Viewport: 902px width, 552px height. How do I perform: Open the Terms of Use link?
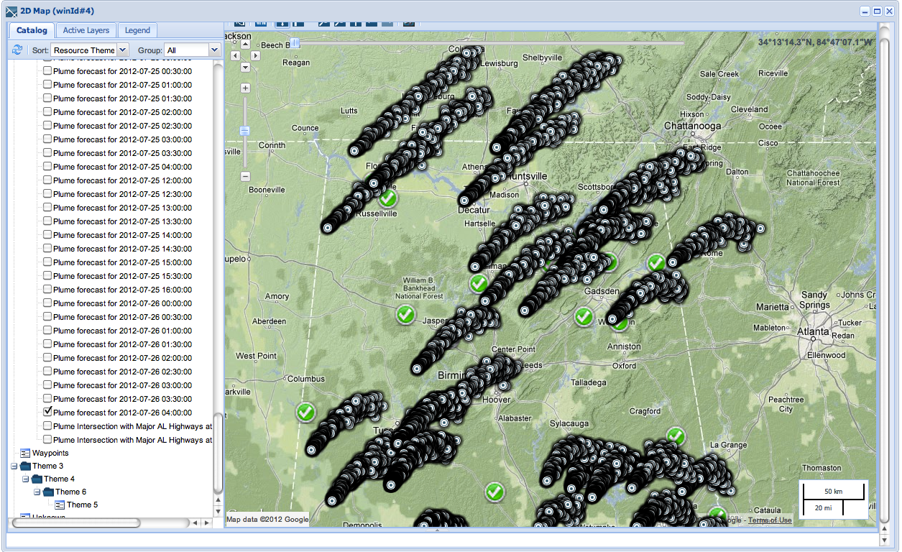(x=770, y=520)
